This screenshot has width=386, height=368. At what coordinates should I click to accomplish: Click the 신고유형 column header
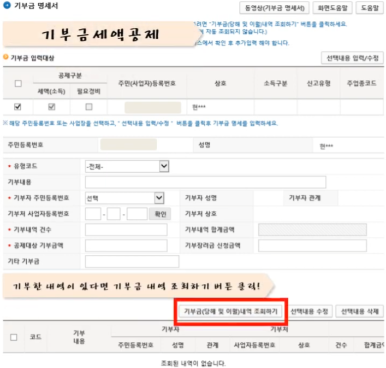(318, 83)
